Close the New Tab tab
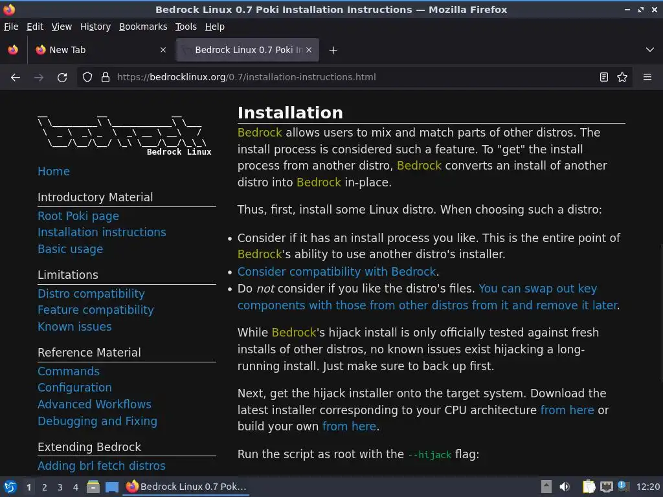Image resolution: width=663 pixels, height=497 pixels. [x=163, y=50]
